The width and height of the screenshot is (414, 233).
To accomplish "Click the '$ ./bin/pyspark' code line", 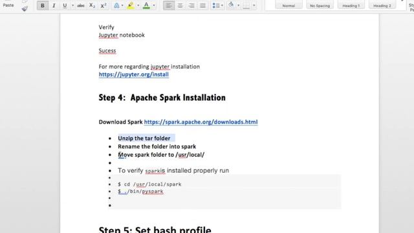I will (x=140, y=192).
